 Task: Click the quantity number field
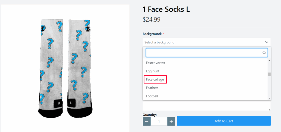159,121
